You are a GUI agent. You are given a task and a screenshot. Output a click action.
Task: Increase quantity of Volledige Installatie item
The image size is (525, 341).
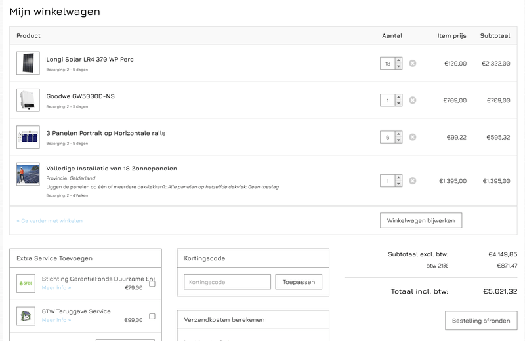coord(398,178)
